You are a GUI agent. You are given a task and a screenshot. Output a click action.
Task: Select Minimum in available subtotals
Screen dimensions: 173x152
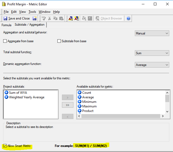tap(87, 102)
